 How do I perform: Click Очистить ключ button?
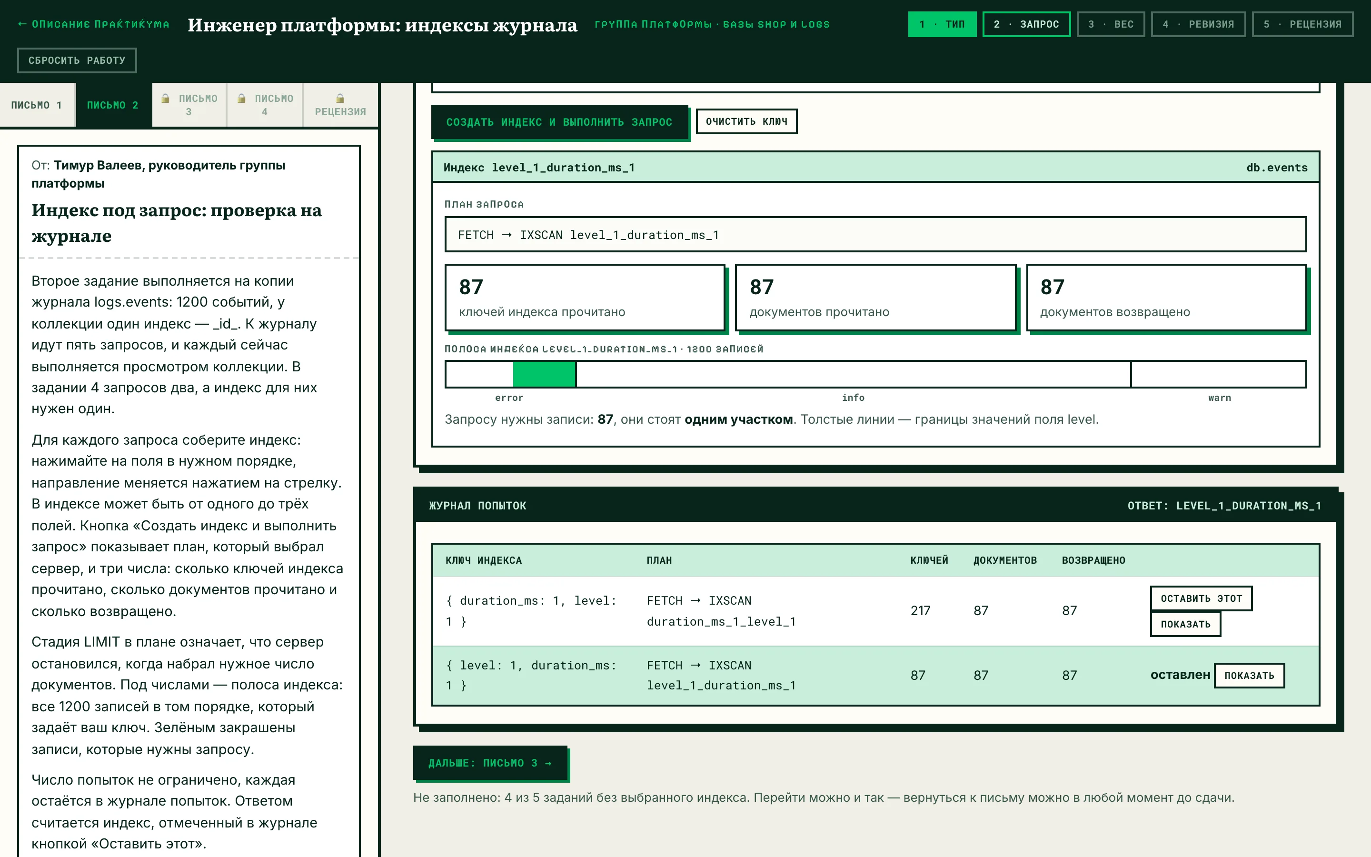(x=746, y=121)
